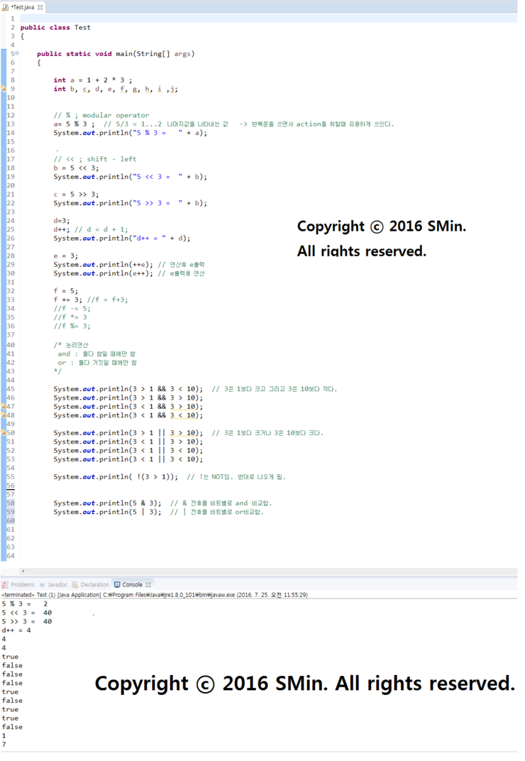Screen dimensions: 525x761
Task: Click the 'public static void main' declaration line
Action: [x=116, y=54]
